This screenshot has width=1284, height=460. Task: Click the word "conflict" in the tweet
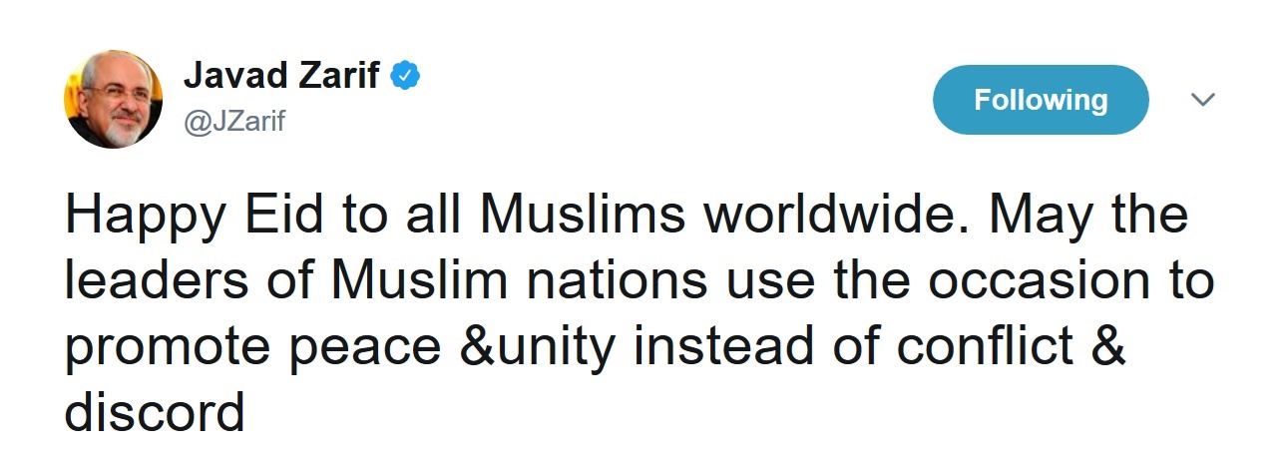[x=1000, y=345]
